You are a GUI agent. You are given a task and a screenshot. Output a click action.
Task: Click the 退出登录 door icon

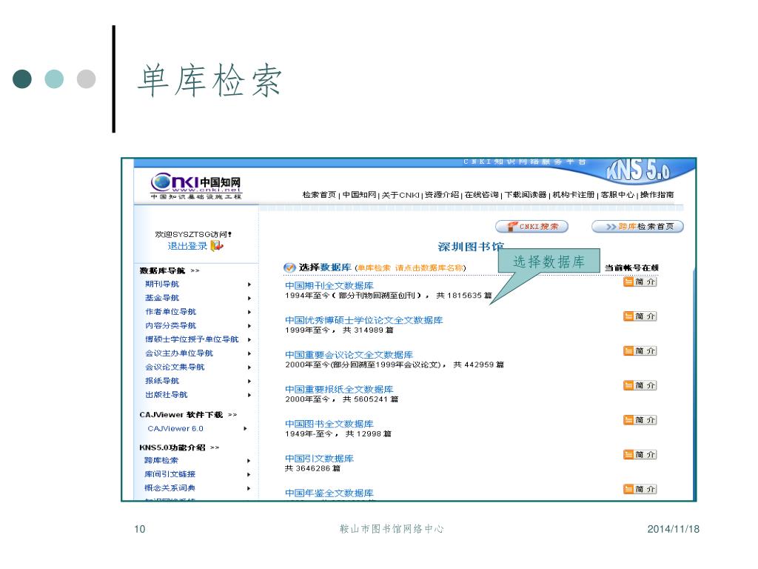(x=217, y=246)
